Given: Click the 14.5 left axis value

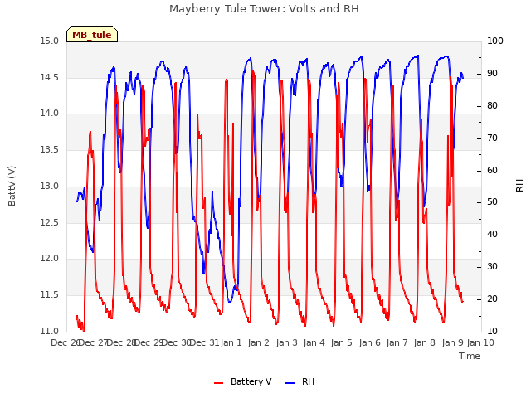Looking at the screenshot, I should 50,77.
